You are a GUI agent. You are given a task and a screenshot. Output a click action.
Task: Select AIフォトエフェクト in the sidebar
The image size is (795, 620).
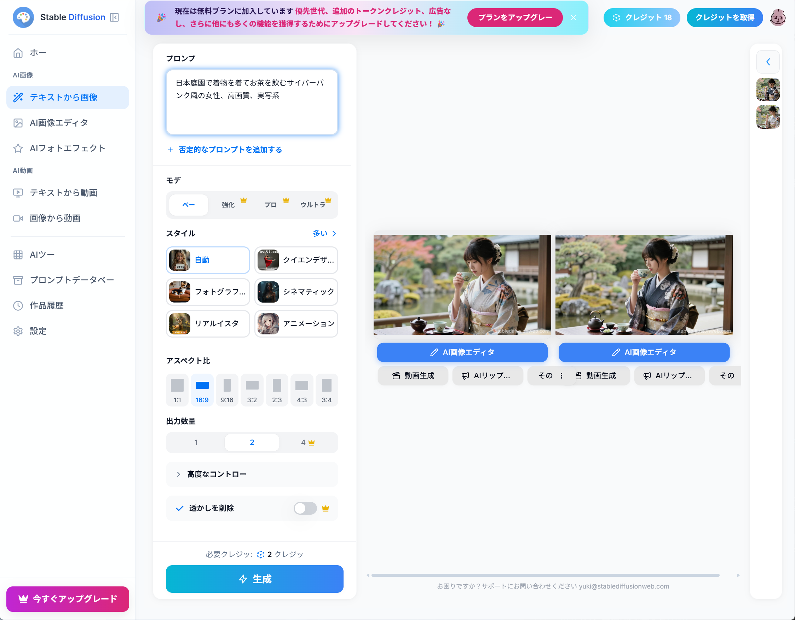(x=67, y=148)
